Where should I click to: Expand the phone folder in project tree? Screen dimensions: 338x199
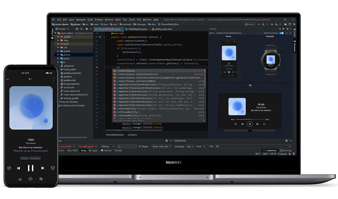click(x=58, y=55)
